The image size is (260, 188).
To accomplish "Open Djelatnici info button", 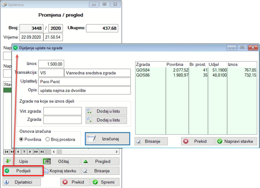I will click(22, 182).
